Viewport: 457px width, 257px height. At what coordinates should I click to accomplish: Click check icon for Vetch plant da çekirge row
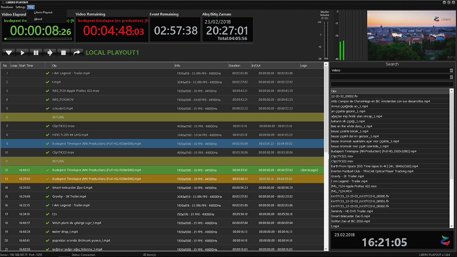pyautogui.click(x=48, y=223)
